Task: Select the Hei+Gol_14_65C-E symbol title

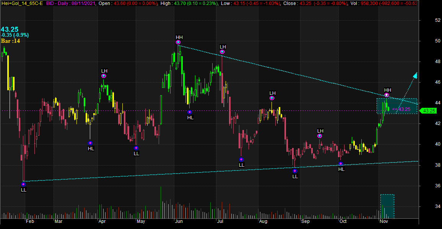Action: [x=22, y=3]
